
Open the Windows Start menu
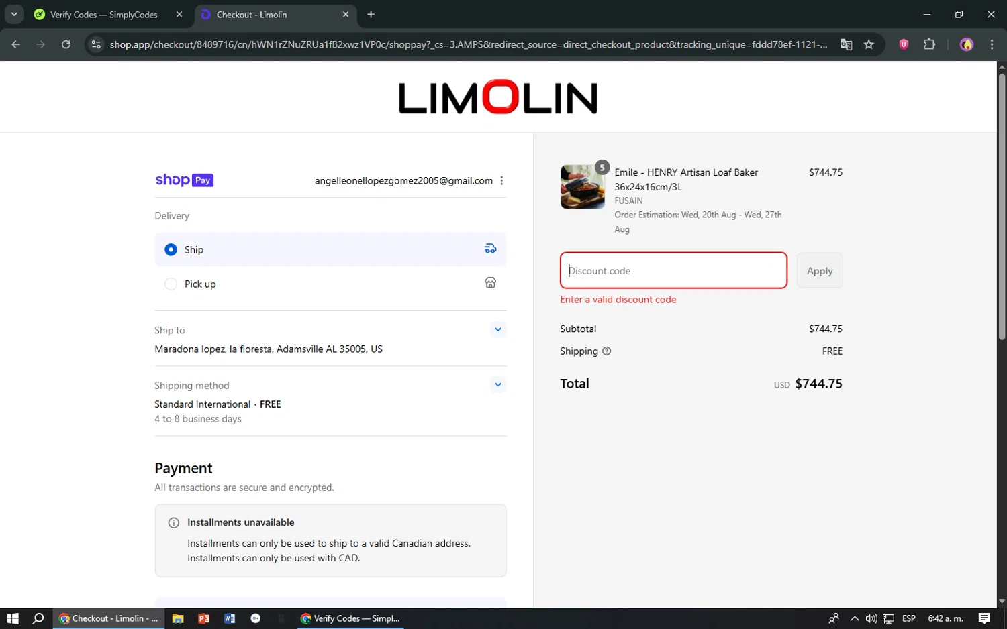pyautogui.click(x=13, y=618)
